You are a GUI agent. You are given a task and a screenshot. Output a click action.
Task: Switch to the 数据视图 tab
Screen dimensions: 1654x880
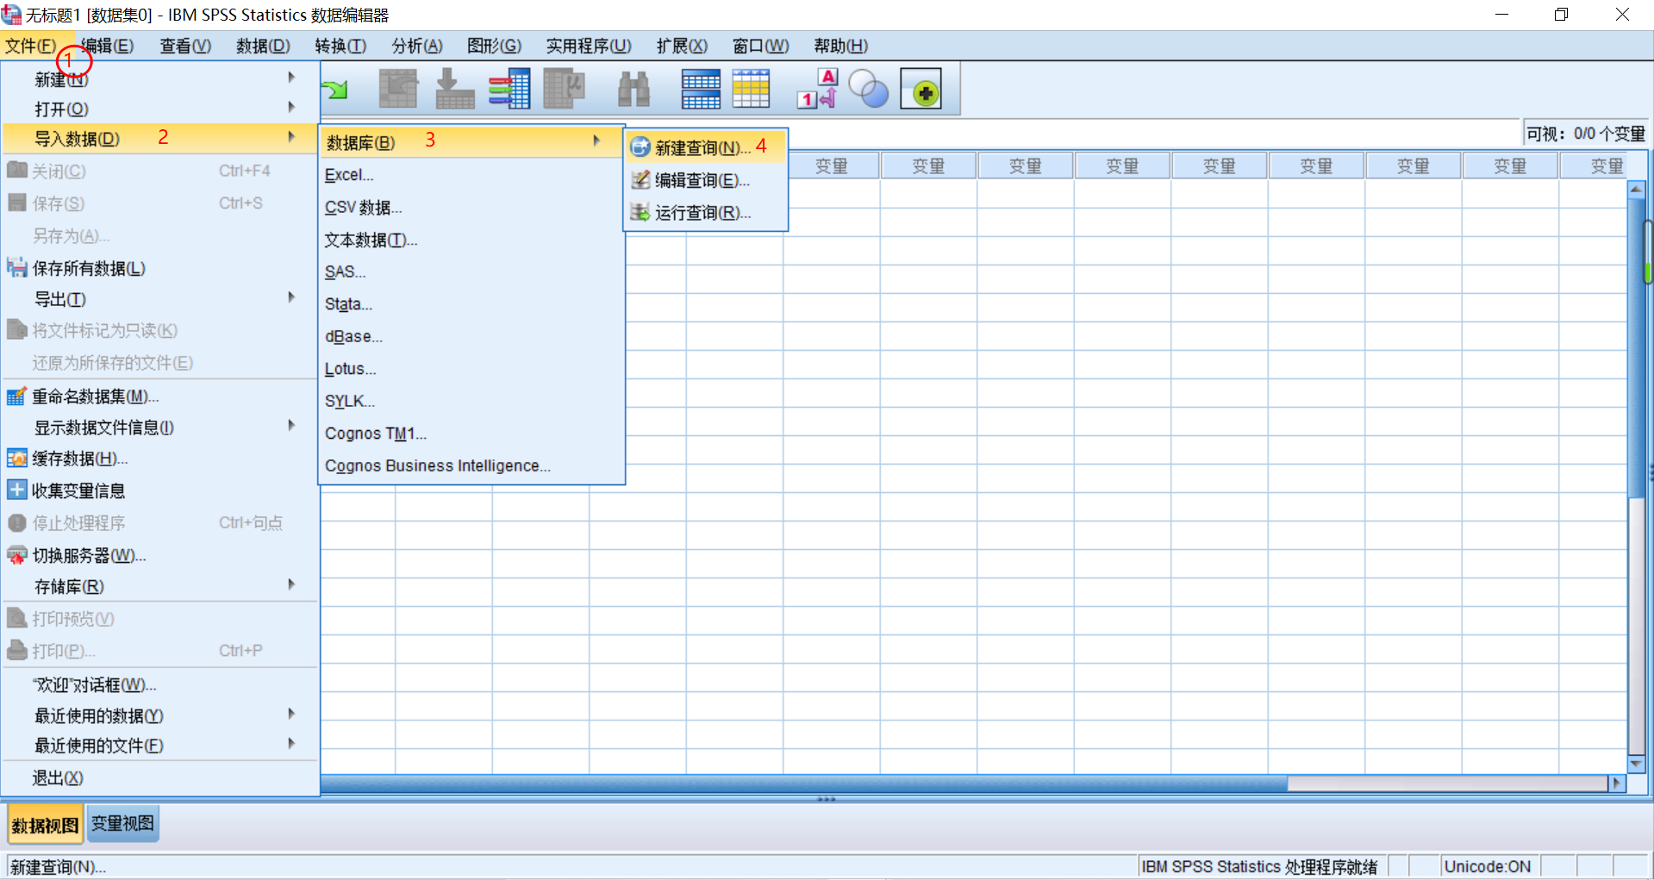pyautogui.click(x=45, y=825)
